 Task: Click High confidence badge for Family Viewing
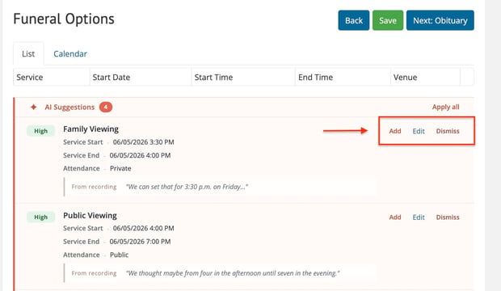41,131
